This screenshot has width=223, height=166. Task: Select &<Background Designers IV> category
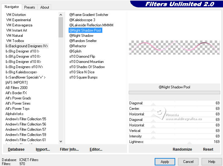pos(27,46)
